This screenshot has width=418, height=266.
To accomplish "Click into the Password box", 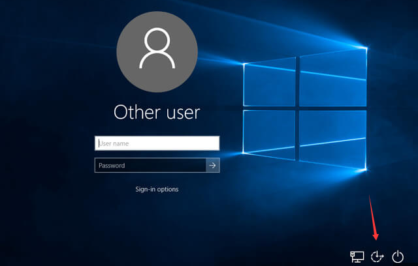I will (150, 166).
